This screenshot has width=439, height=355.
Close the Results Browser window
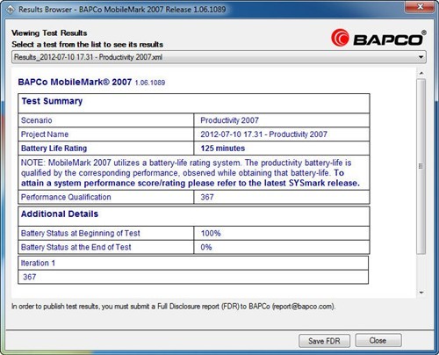pos(420,7)
